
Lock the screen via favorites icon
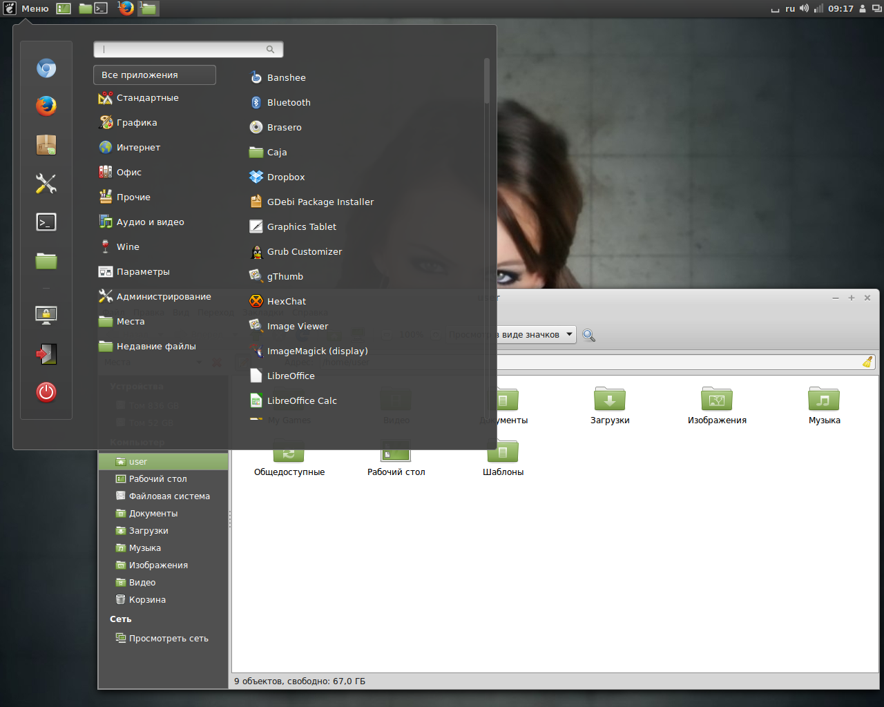pyautogui.click(x=46, y=316)
